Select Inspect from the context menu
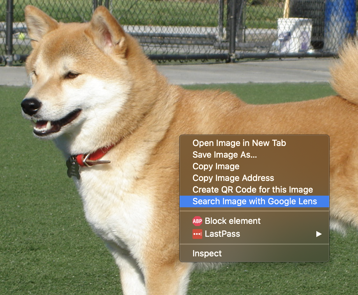Image resolution: width=358 pixels, height=295 pixels. click(207, 254)
